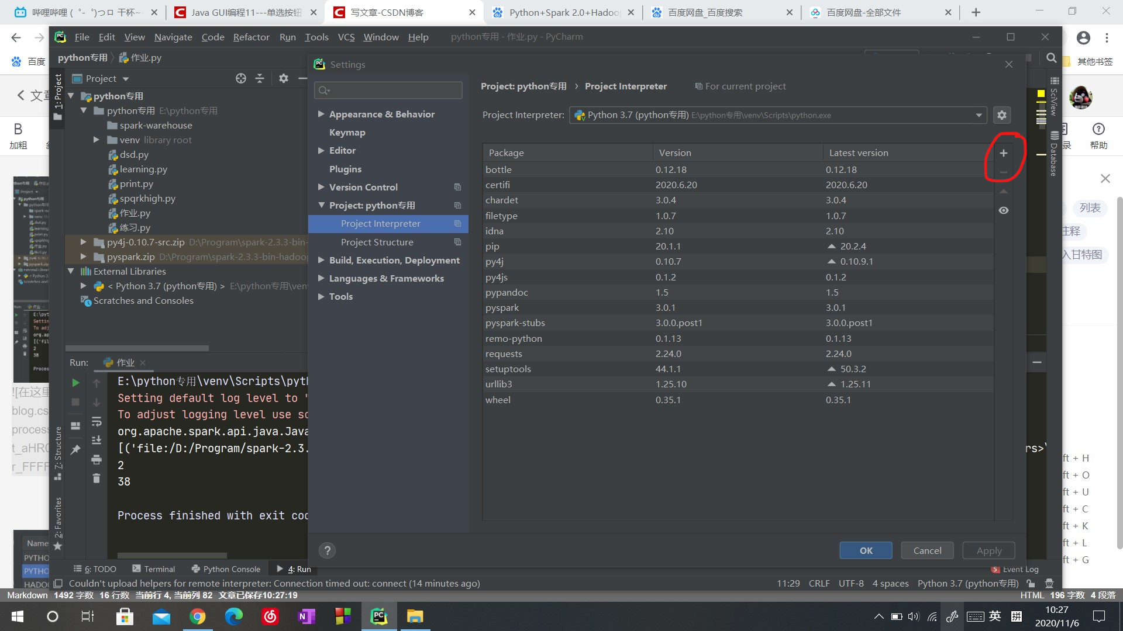The width and height of the screenshot is (1123, 631).
Task: Open interpreter gear settings icon
Action: [x=1001, y=115]
